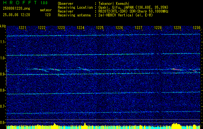Click the 1222 time marker

click(42, 28)
